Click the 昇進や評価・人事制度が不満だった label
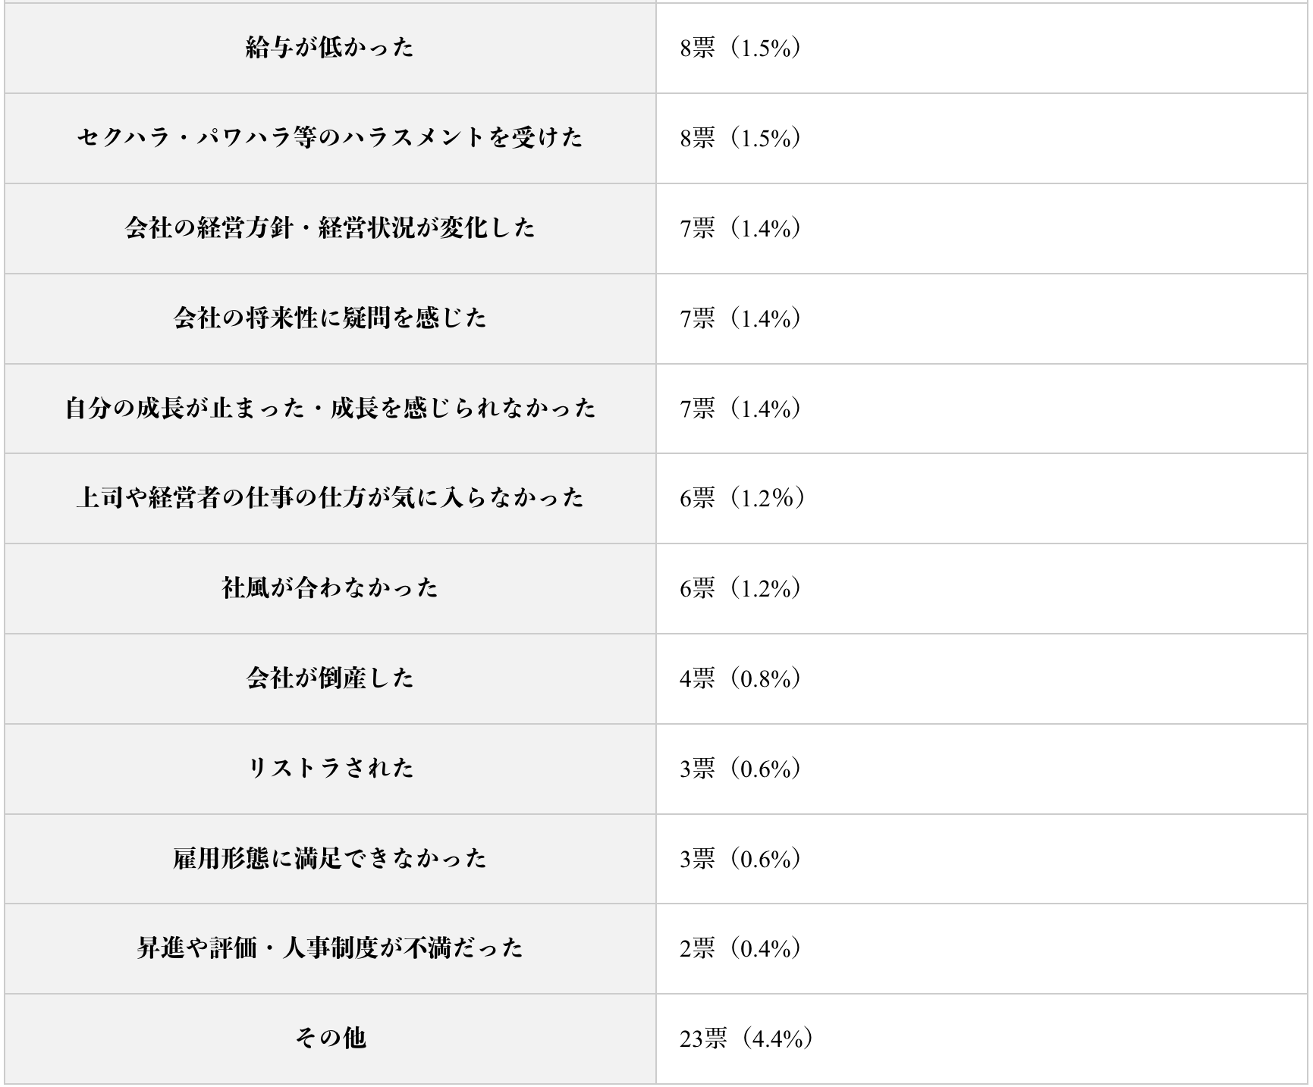 [330, 948]
